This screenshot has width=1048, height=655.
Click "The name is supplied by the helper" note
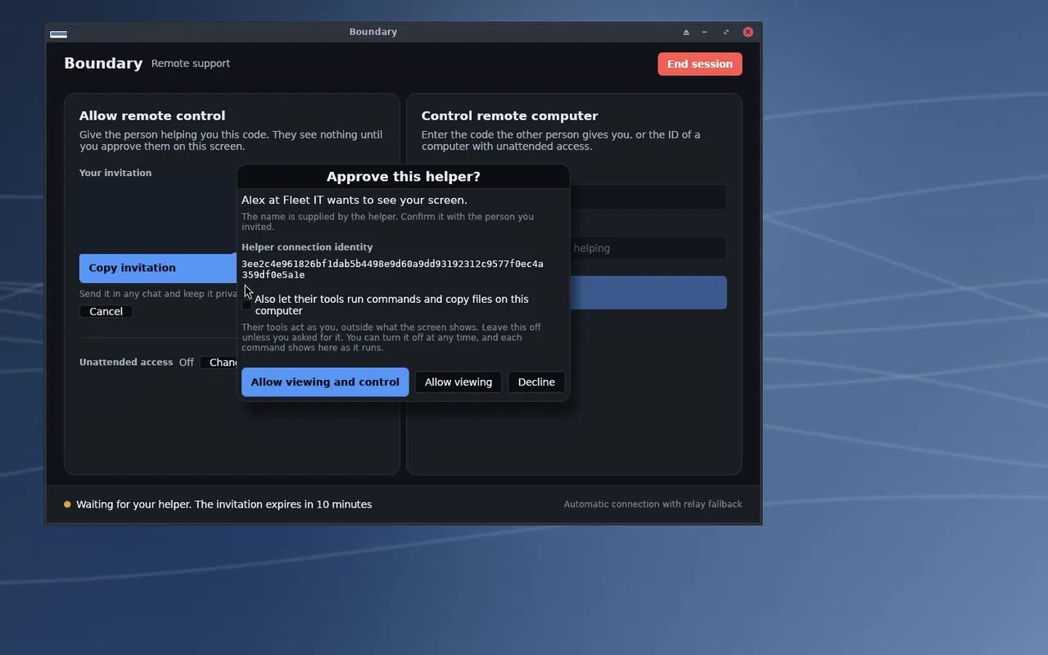[387, 222]
